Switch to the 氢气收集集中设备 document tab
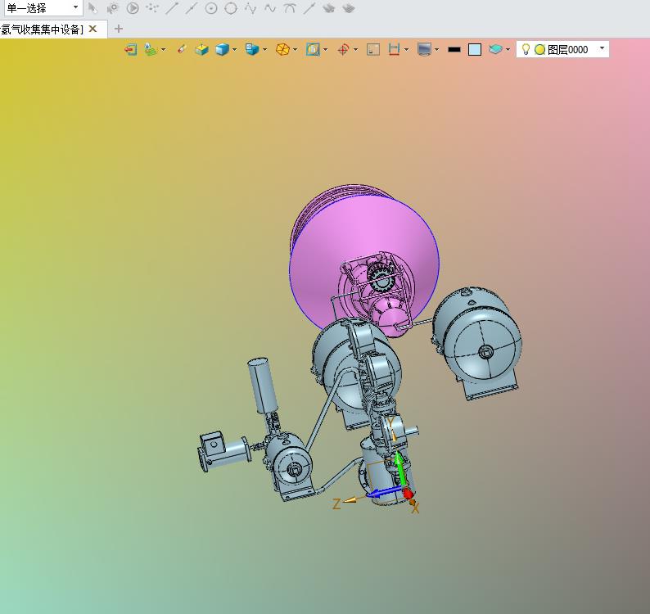 click(x=42, y=29)
